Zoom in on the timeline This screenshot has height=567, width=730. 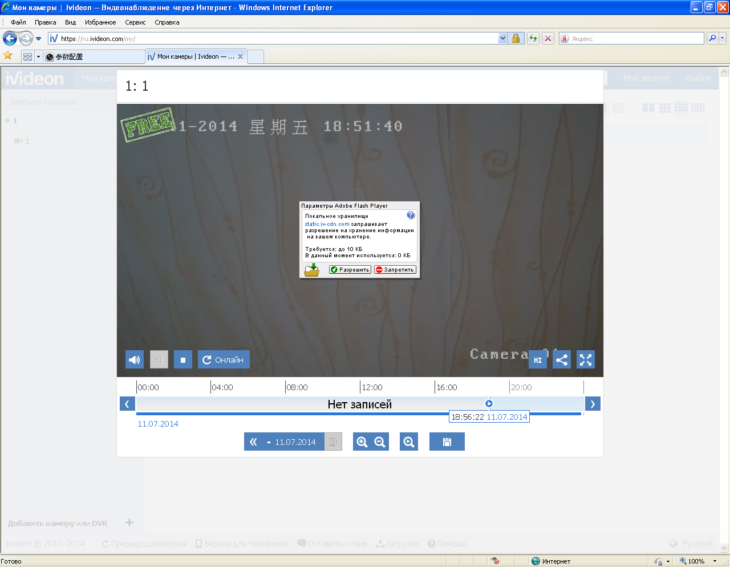pyautogui.click(x=362, y=442)
